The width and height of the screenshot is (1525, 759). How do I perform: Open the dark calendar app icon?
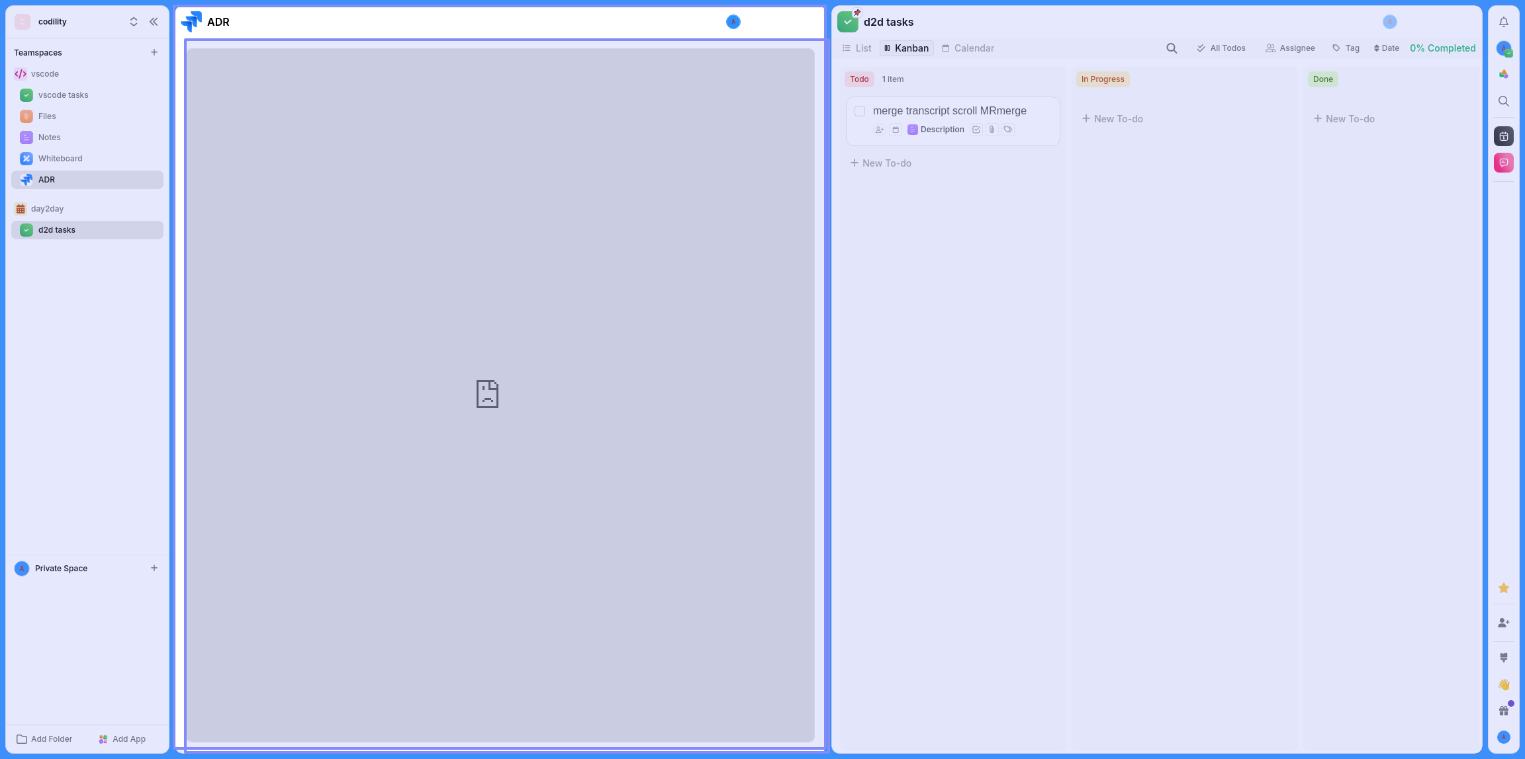1504,136
